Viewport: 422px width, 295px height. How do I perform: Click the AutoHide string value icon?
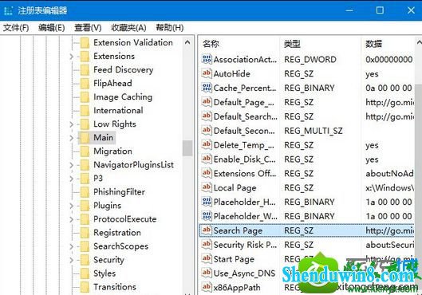click(207, 73)
